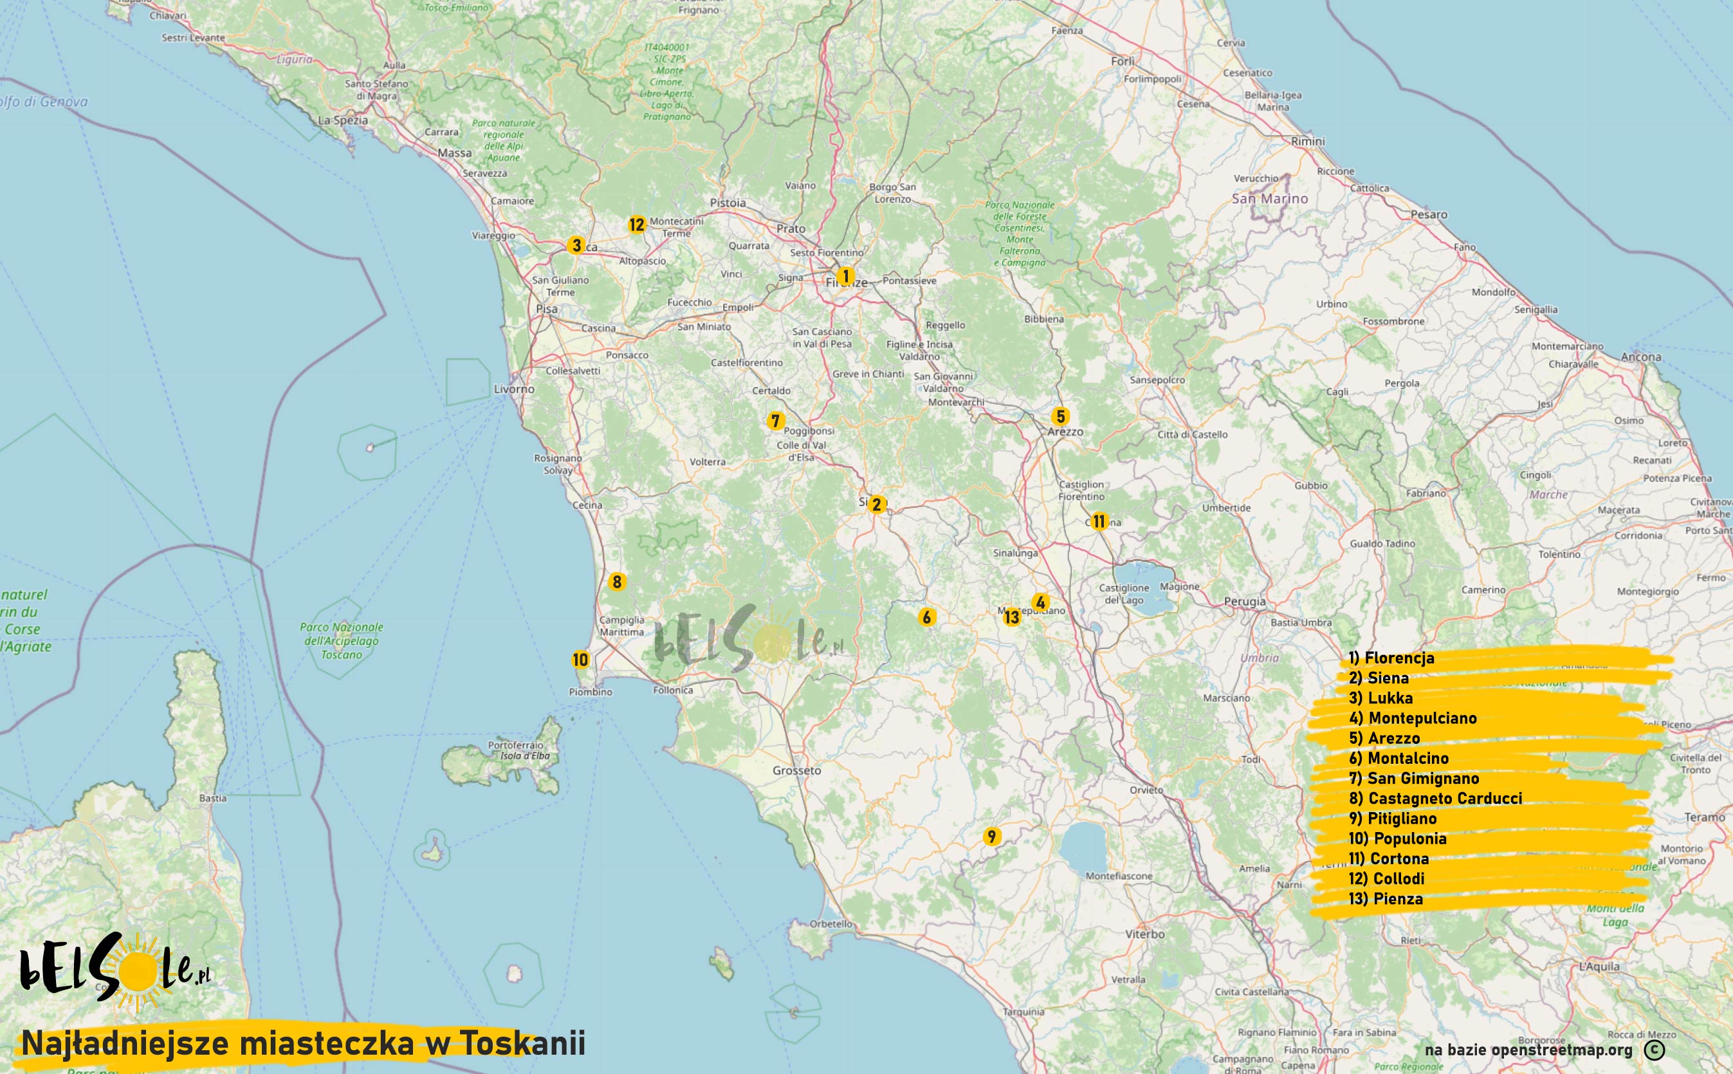
Task: Select marker 7 near Poggibonsi
Action: (x=775, y=421)
